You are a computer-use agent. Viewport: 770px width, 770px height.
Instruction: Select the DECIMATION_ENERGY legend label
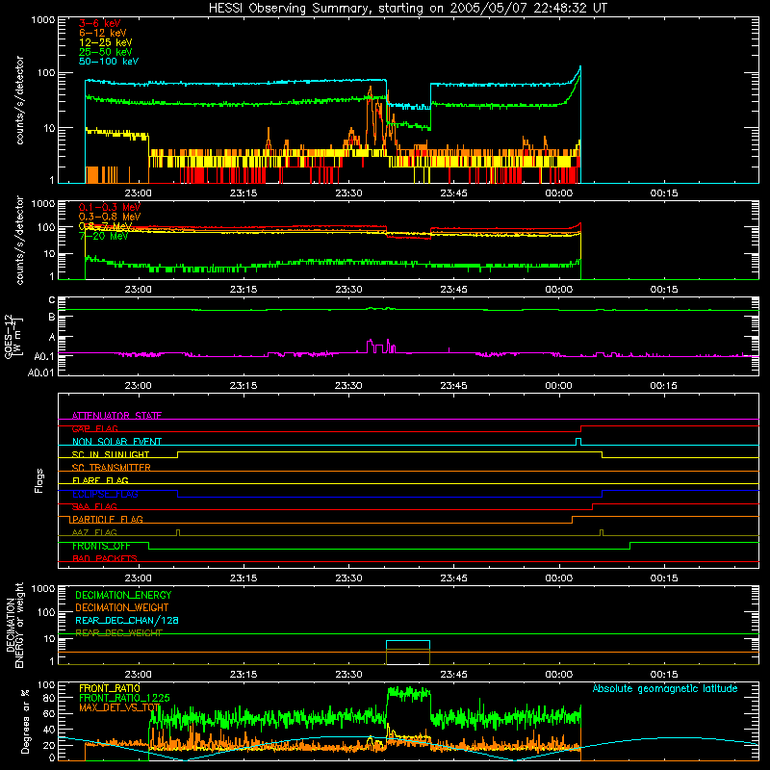point(123,595)
